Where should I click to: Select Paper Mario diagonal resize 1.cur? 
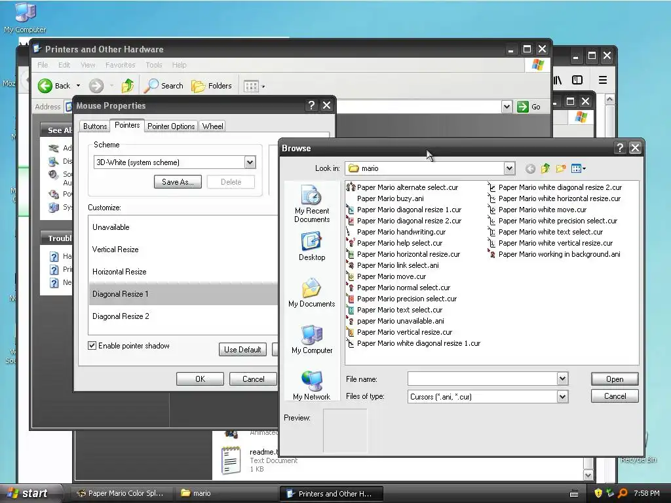tap(404, 210)
